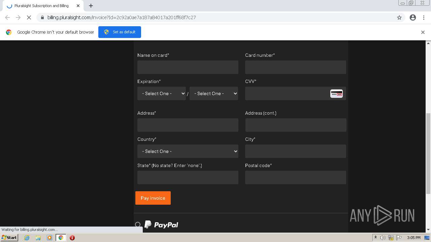The image size is (431, 242).
Task: Click the Show desktop button
Action: 427,238
